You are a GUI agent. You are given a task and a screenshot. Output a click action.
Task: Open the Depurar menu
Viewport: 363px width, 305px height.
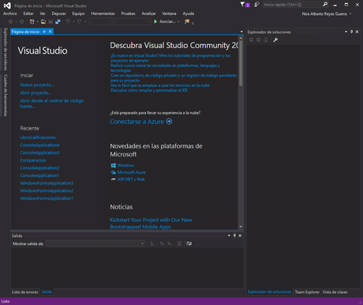coord(58,13)
